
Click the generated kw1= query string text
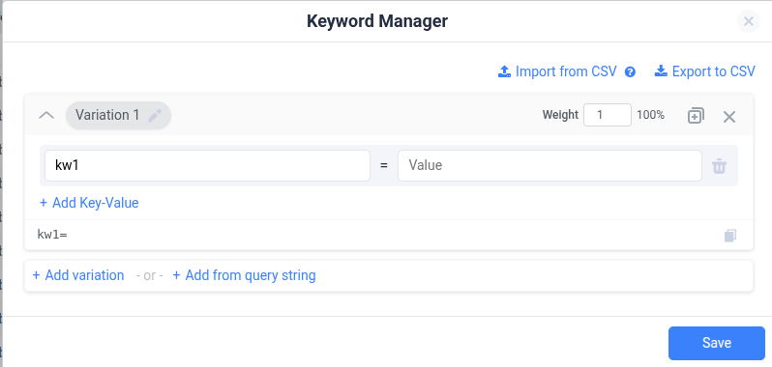click(52, 235)
